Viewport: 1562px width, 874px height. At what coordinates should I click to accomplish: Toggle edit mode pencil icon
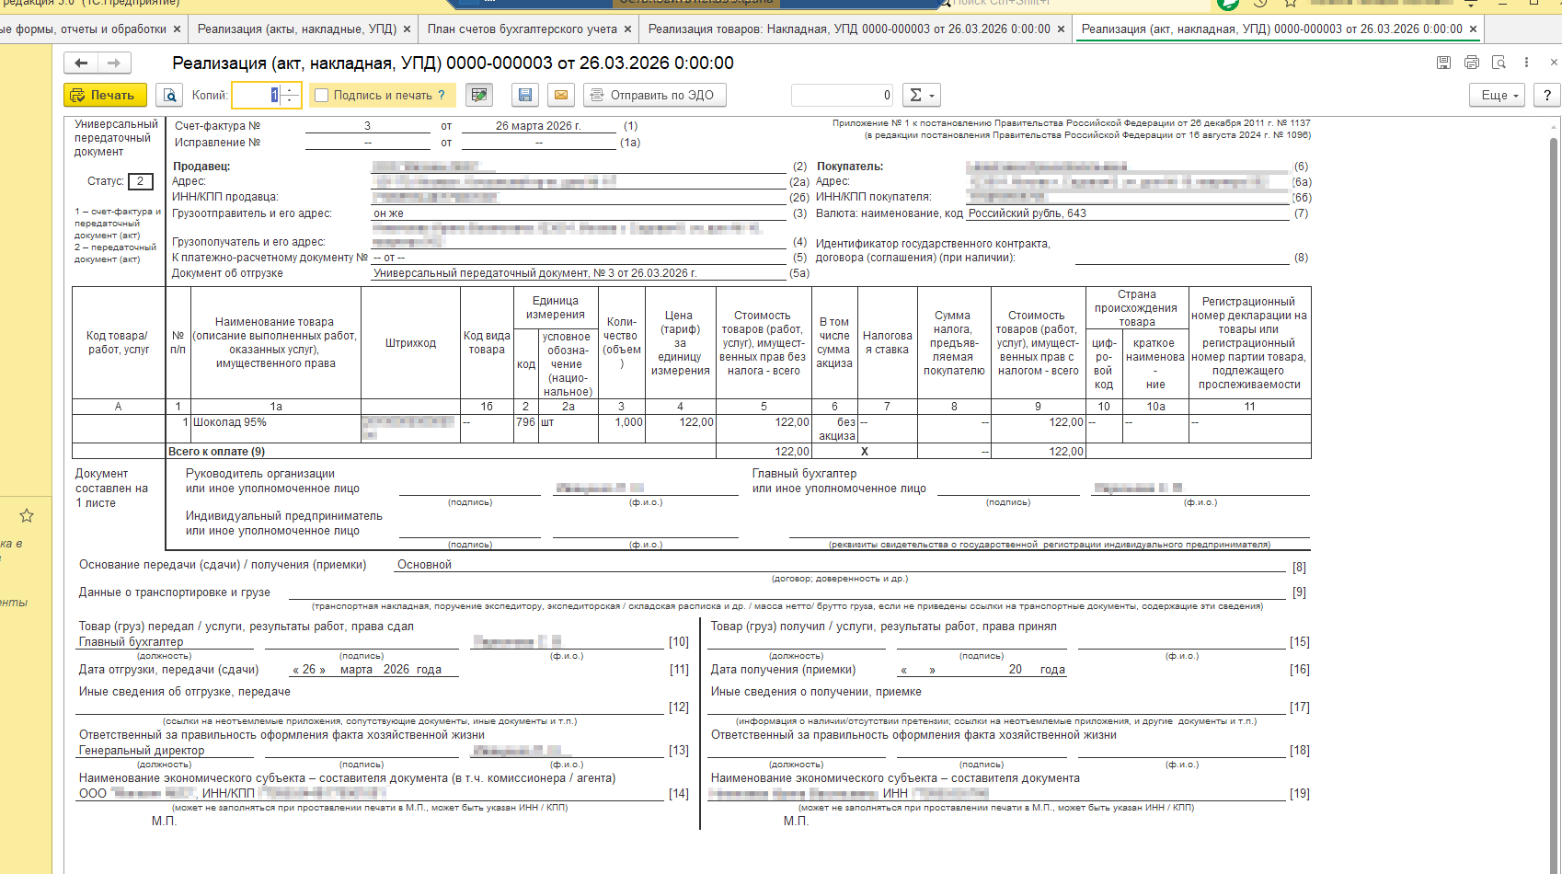478,95
